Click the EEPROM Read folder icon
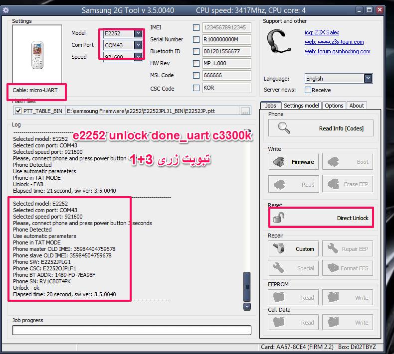 [279, 297]
